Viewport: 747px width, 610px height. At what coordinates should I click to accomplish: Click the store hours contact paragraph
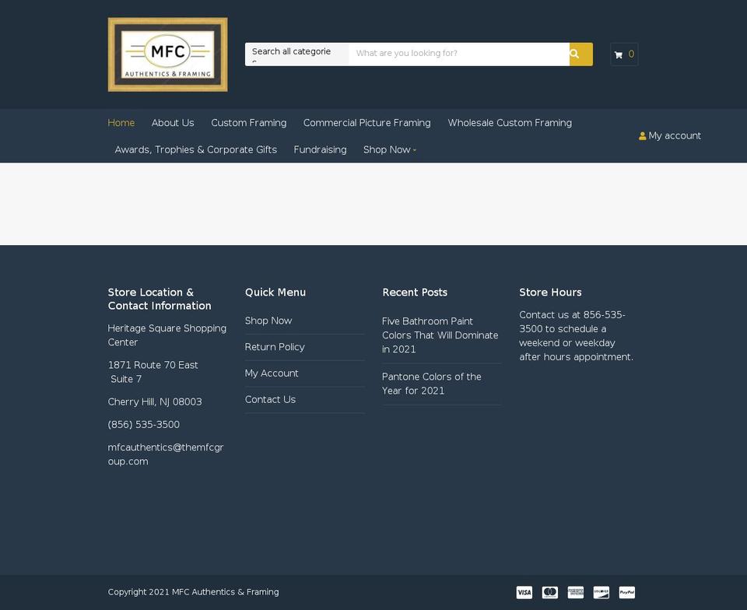pyautogui.click(x=577, y=335)
